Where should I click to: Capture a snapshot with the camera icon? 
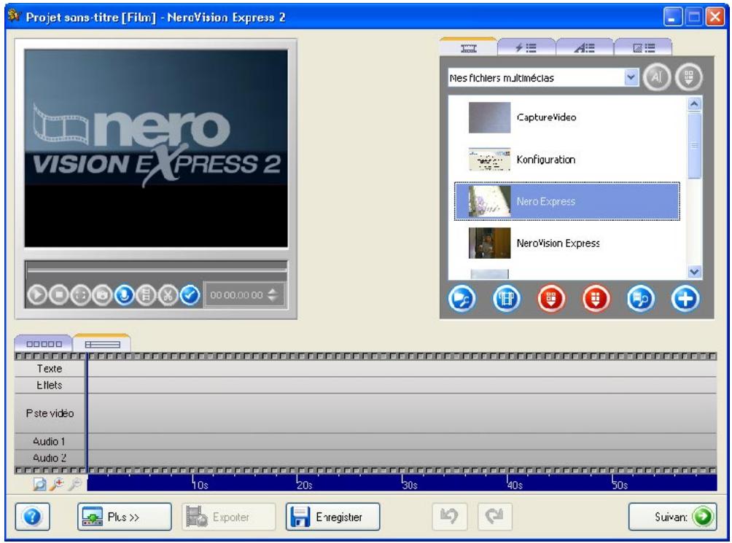(x=102, y=295)
